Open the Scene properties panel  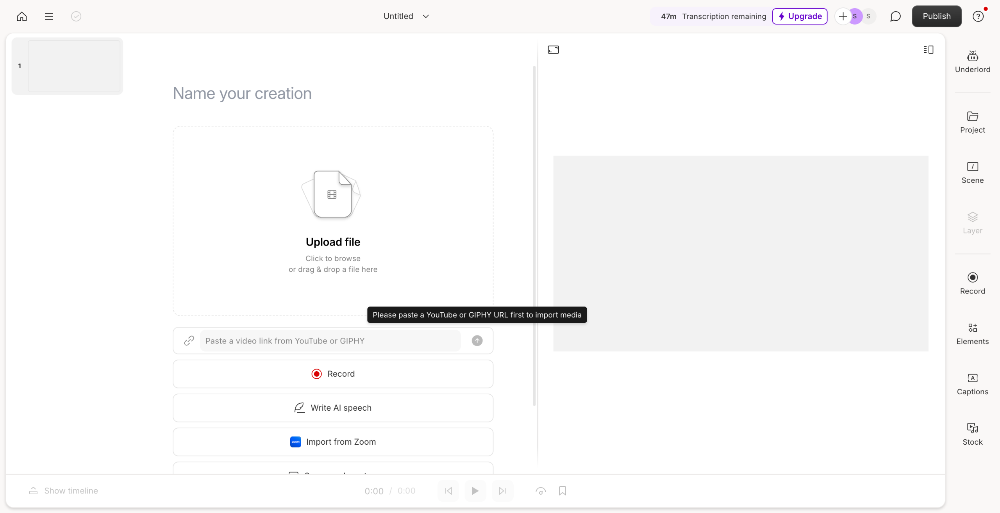[972, 173]
